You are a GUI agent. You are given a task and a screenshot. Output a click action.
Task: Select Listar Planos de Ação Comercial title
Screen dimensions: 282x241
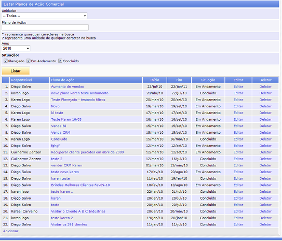(34, 4)
